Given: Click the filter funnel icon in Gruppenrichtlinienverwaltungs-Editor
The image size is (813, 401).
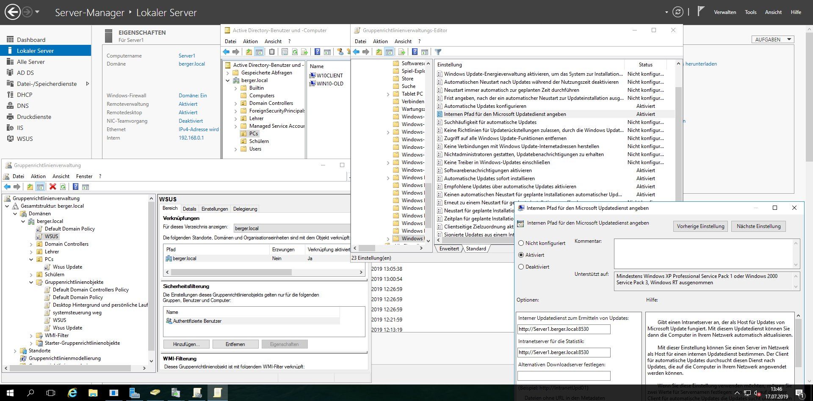Looking at the screenshot, I should pyautogui.click(x=438, y=52).
